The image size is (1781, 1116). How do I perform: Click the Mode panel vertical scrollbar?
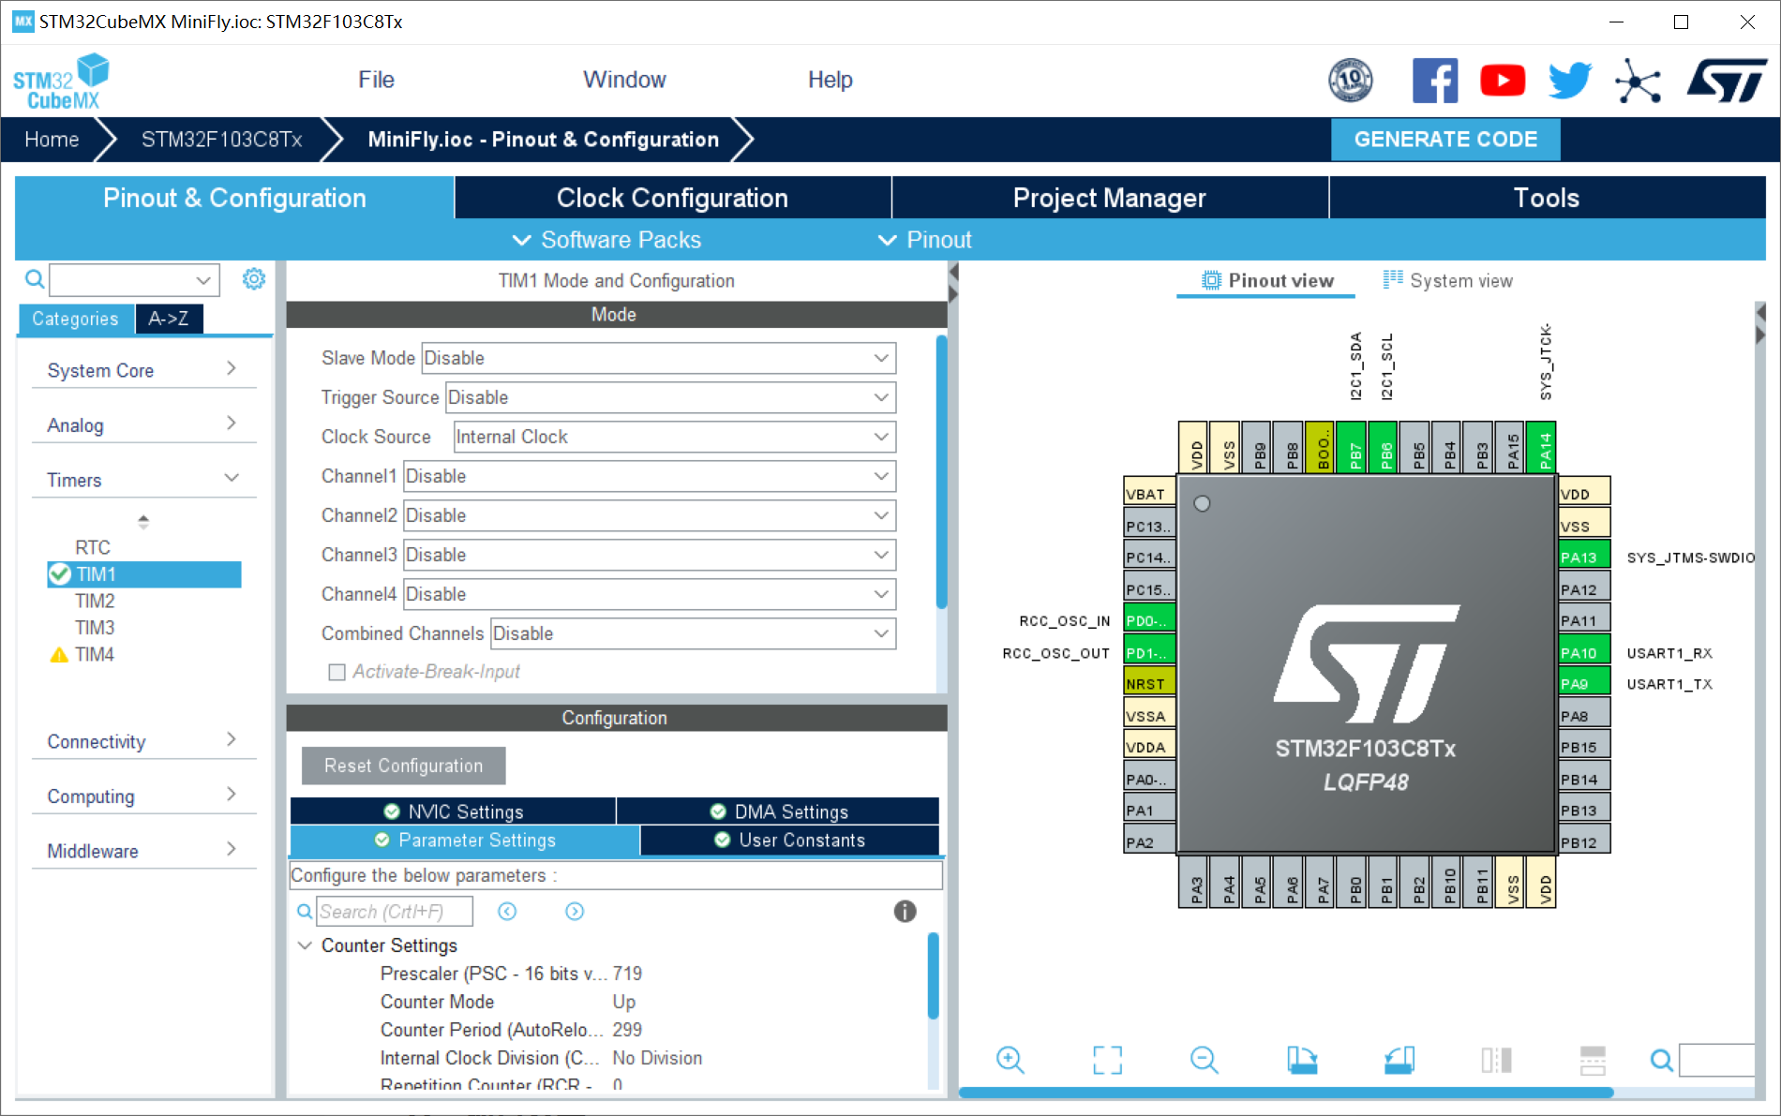coord(941,473)
